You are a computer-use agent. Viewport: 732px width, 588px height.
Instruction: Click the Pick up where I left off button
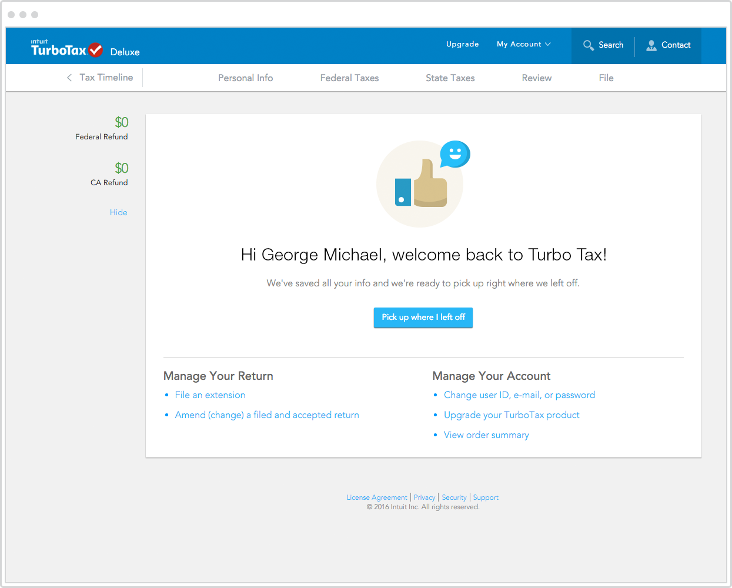click(423, 318)
